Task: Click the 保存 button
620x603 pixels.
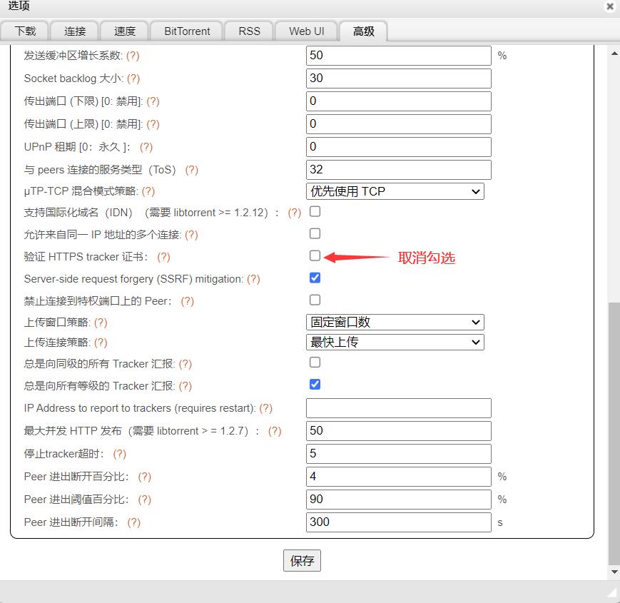Action: coord(302,560)
